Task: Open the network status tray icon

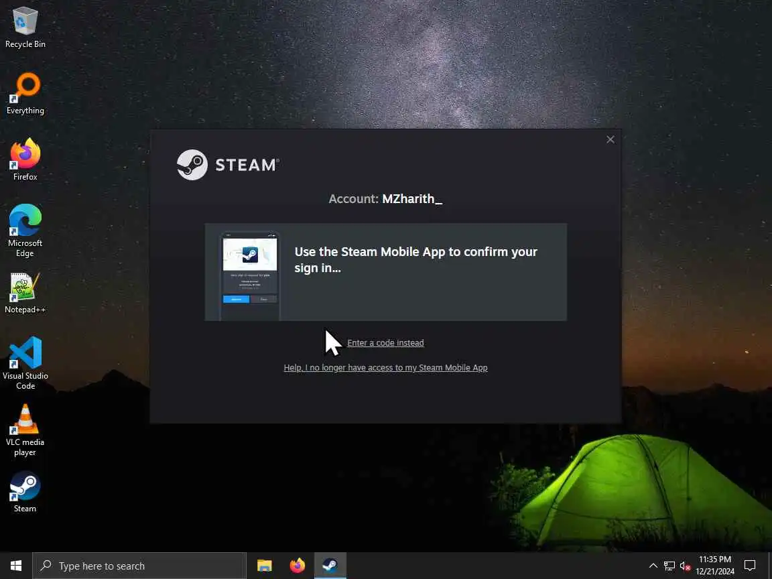Action: tap(669, 566)
